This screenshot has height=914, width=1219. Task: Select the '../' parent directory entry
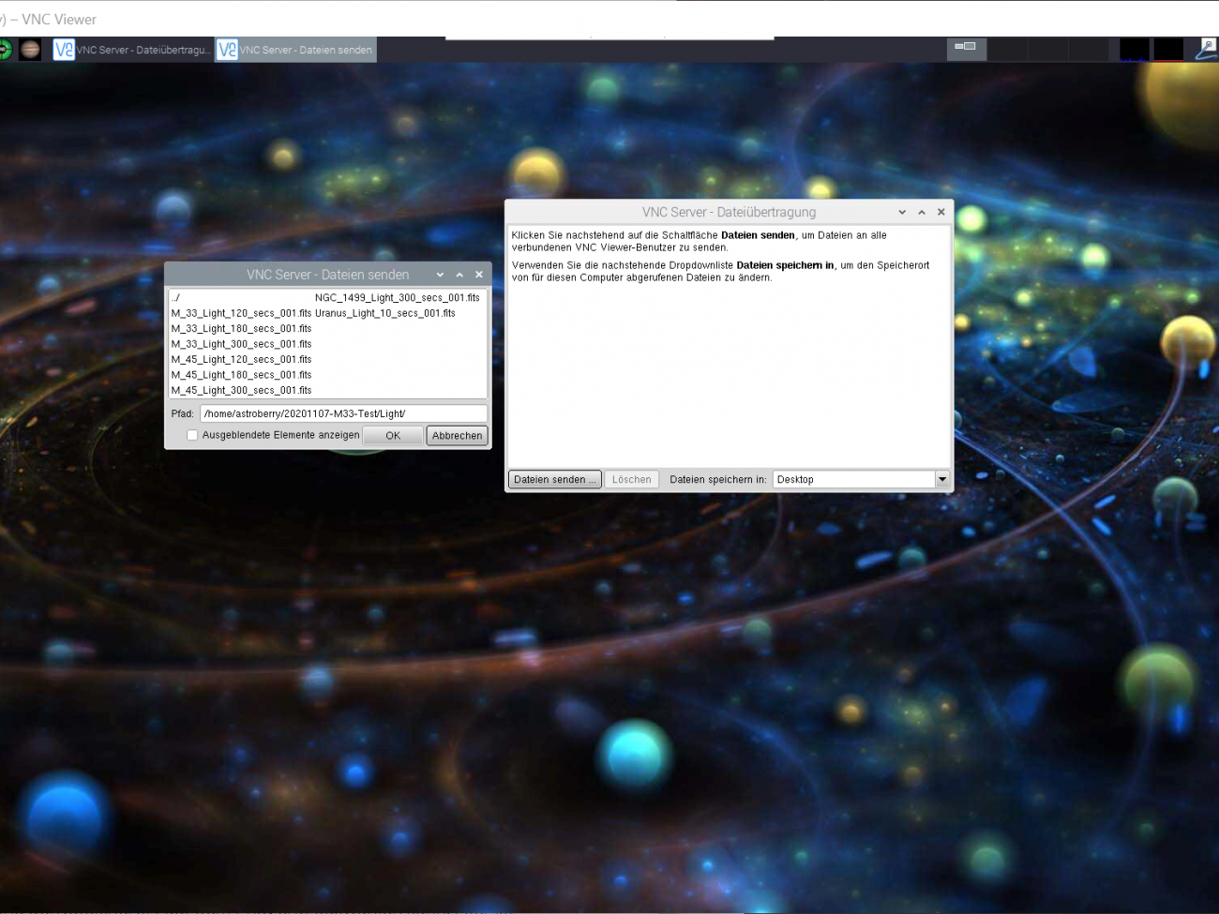coord(175,298)
